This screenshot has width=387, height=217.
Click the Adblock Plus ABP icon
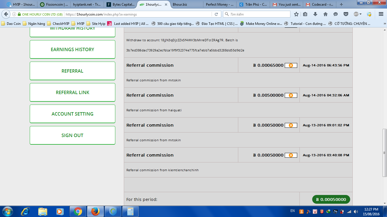[356, 14]
